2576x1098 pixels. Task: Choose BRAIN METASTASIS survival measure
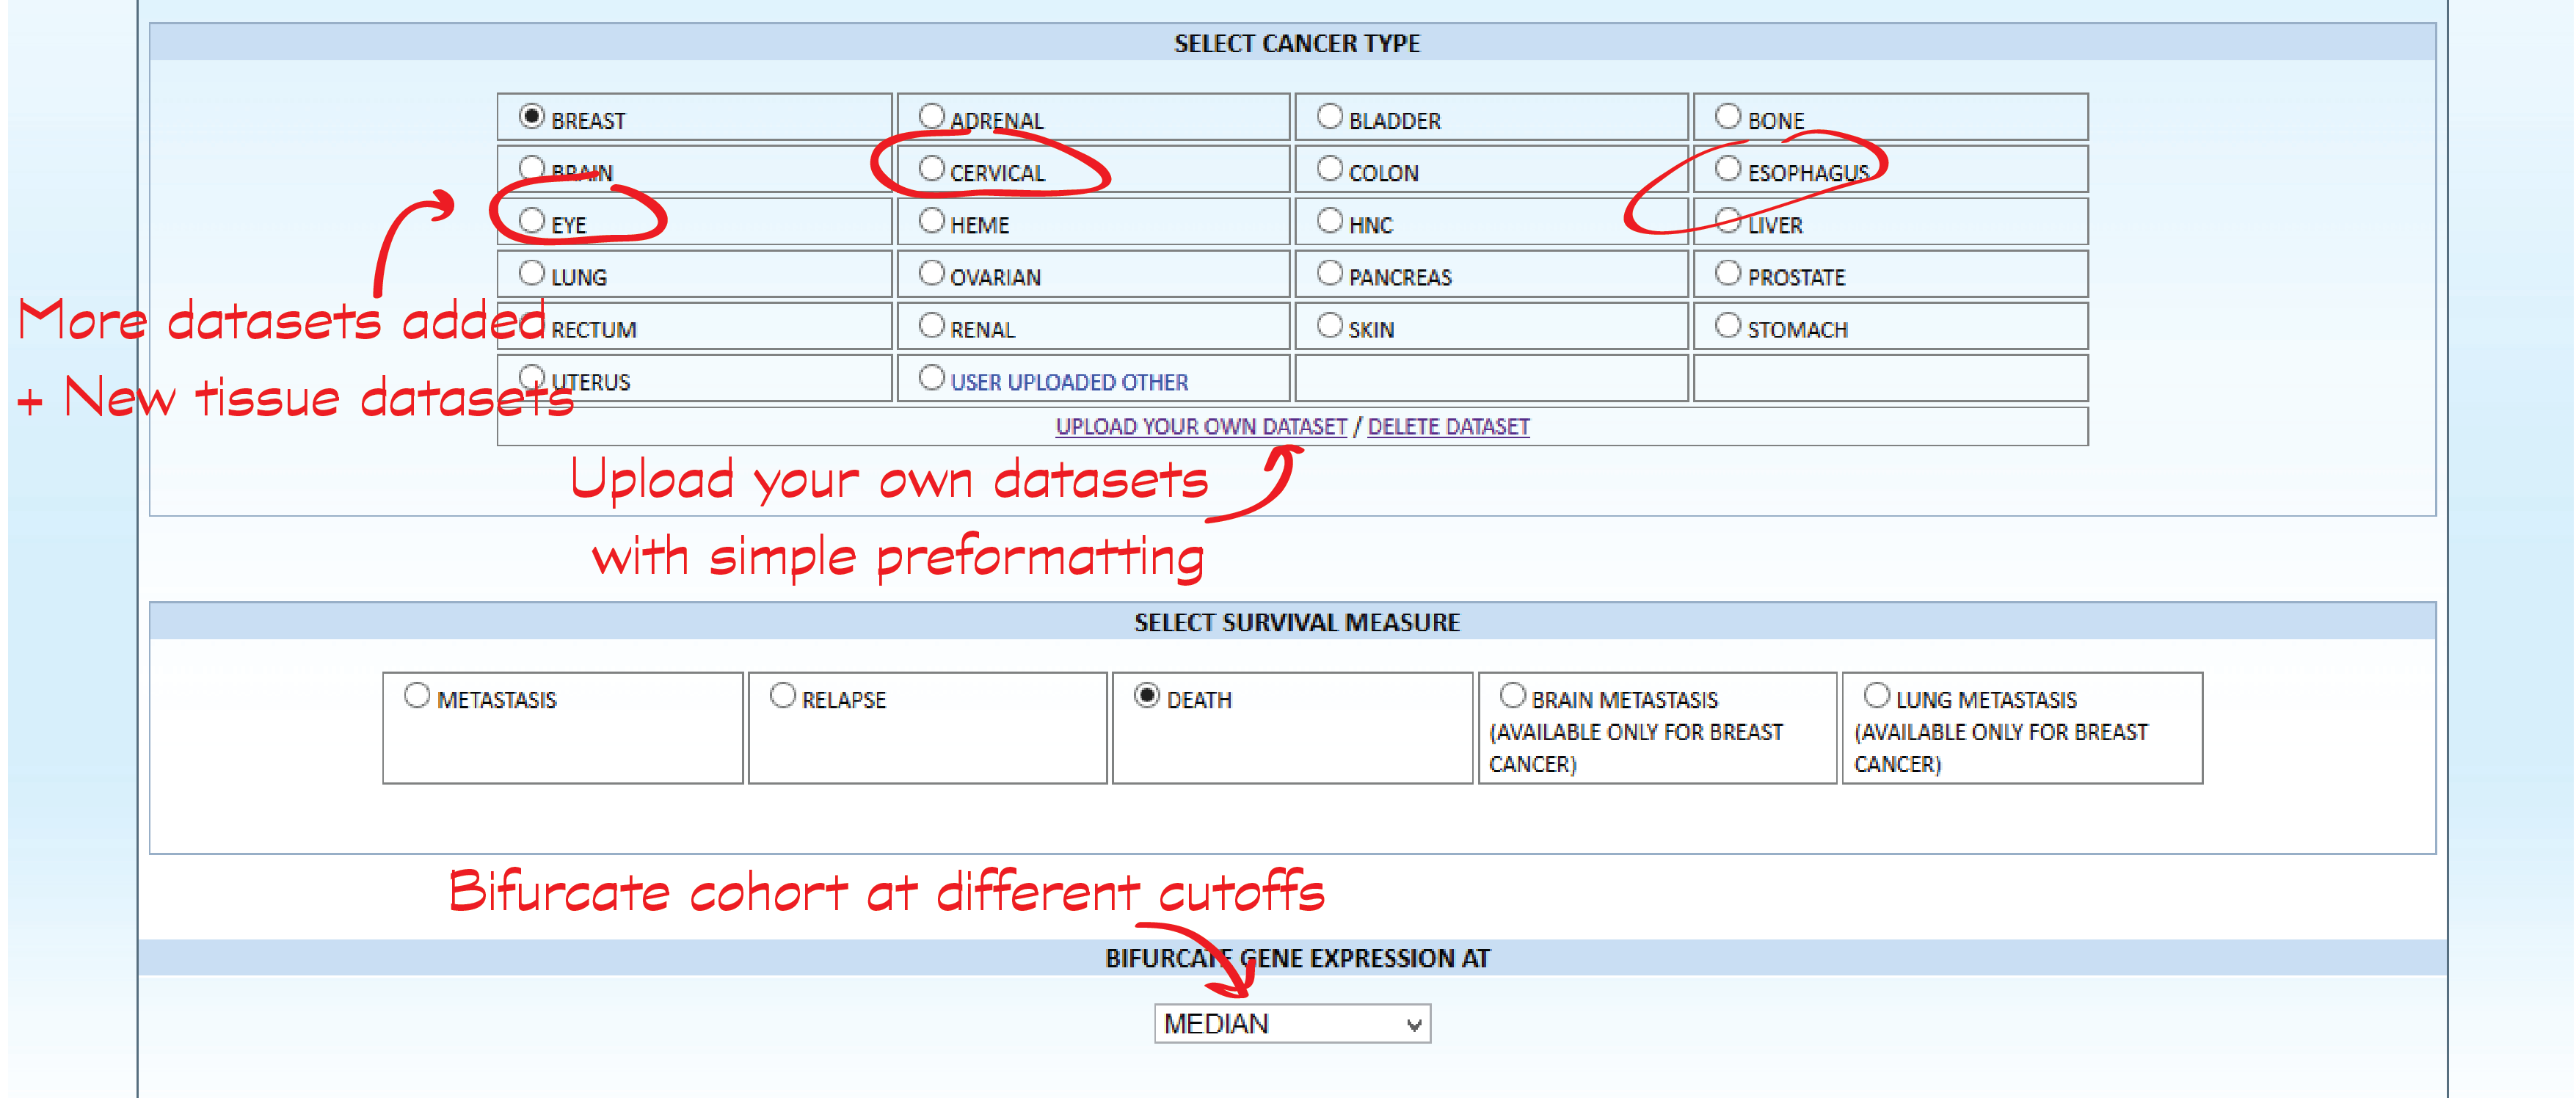[1513, 695]
